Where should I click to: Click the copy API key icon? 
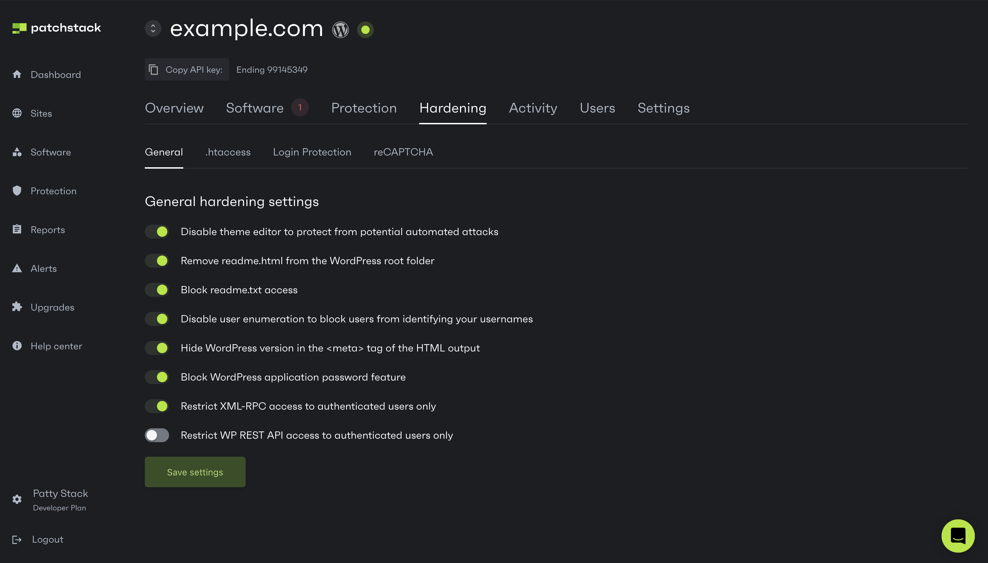click(153, 70)
